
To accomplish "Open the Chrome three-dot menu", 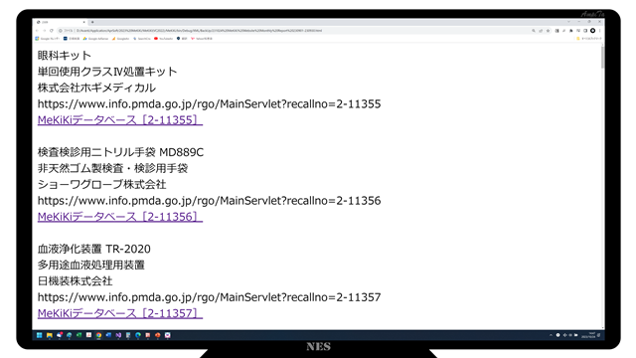I will click(599, 31).
